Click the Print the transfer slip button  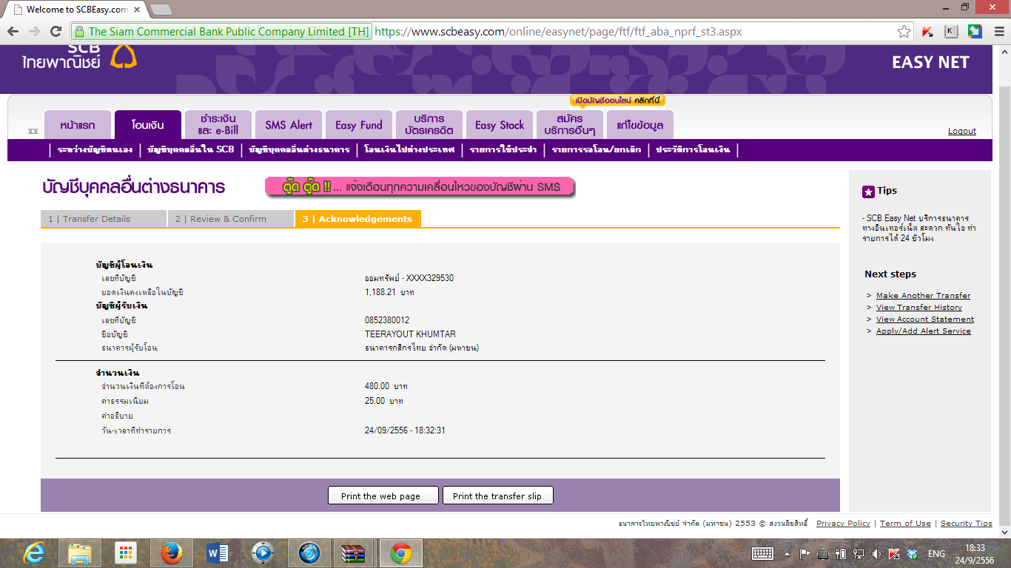tap(497, 496)
